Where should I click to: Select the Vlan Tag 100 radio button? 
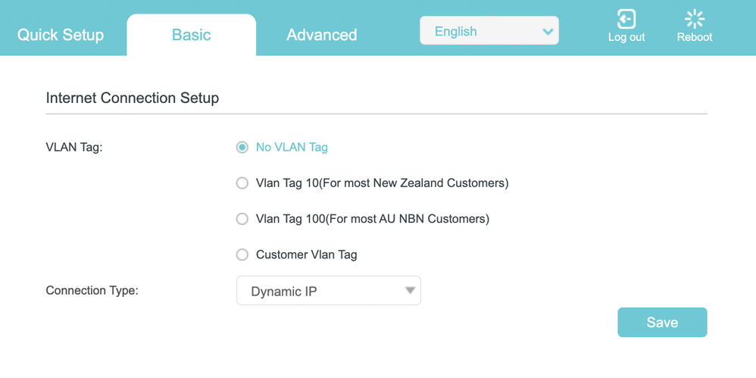(x=242, y=219)
